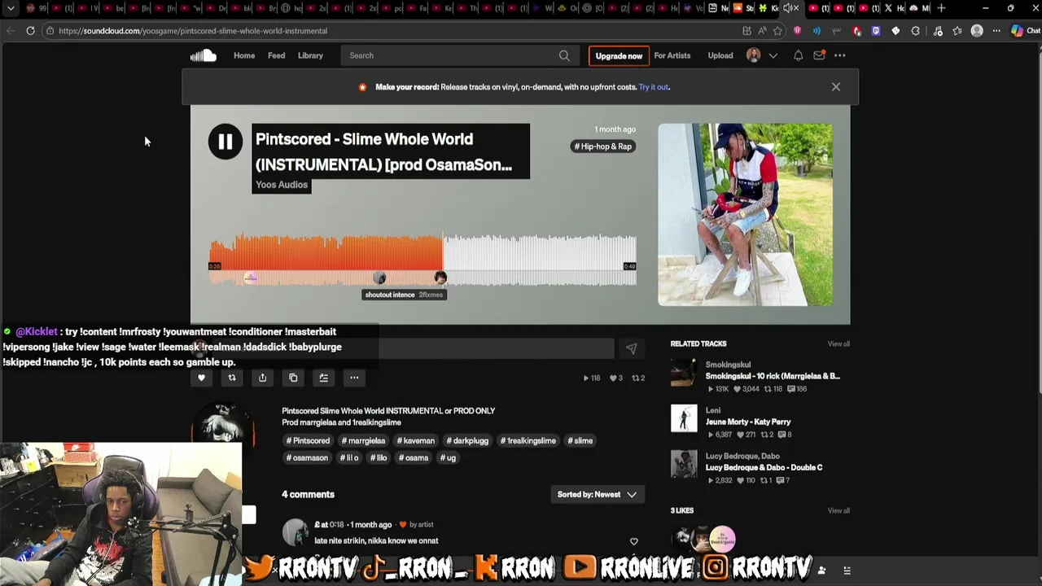This screenshot has height=586, width=1042.
Task: Open the Lucy Bedroque & Dabo Double C track
Action: 764,468
